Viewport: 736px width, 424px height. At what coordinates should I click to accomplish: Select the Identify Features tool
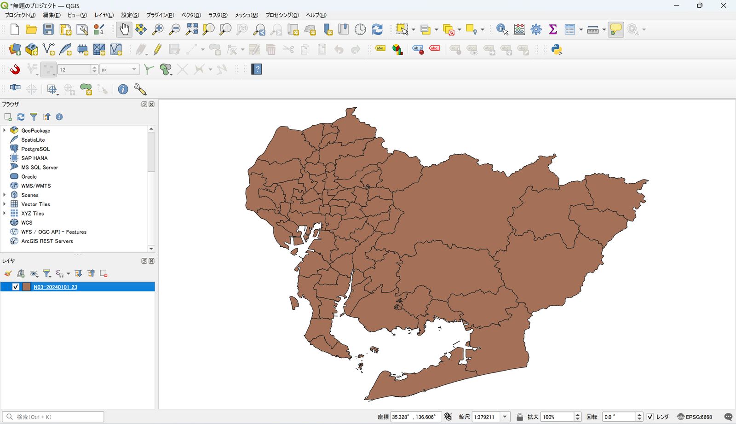coord(502,29)
